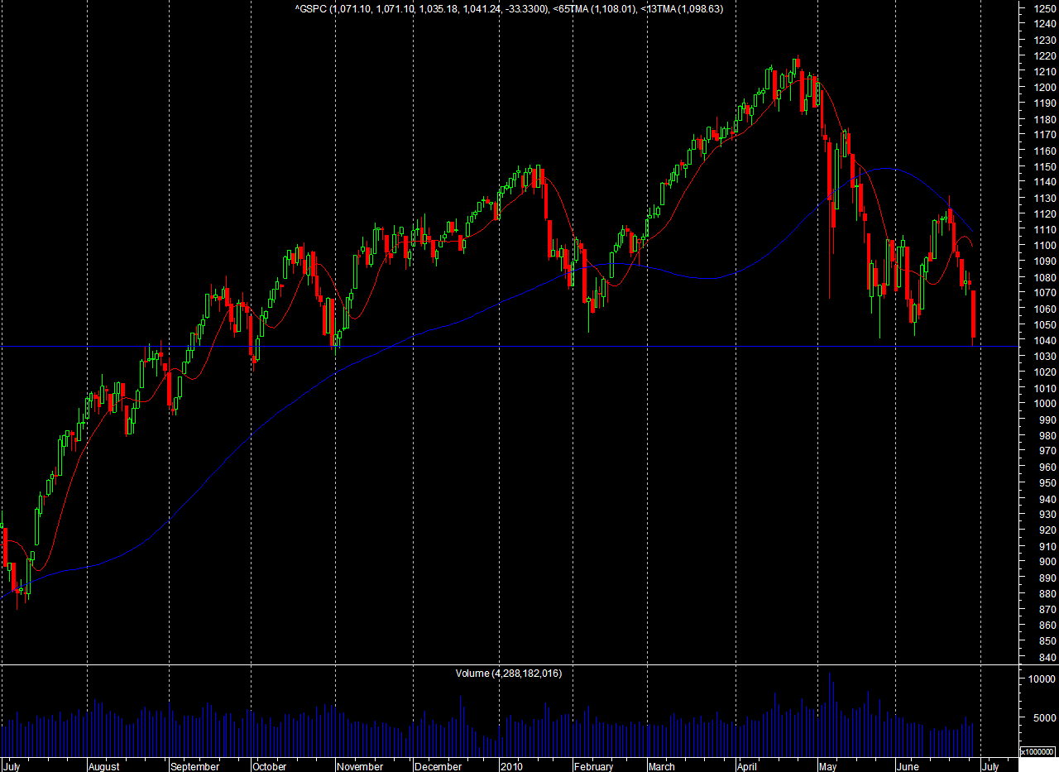Click the October month label
The image size is (1059, 772).
[x=269, y=766]
